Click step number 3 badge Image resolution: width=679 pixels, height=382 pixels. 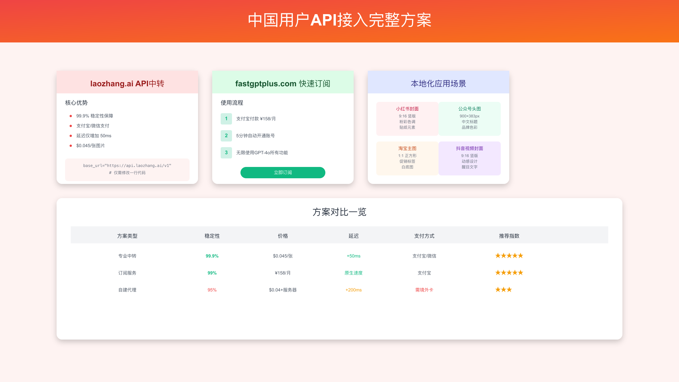(x=226, y=153)
